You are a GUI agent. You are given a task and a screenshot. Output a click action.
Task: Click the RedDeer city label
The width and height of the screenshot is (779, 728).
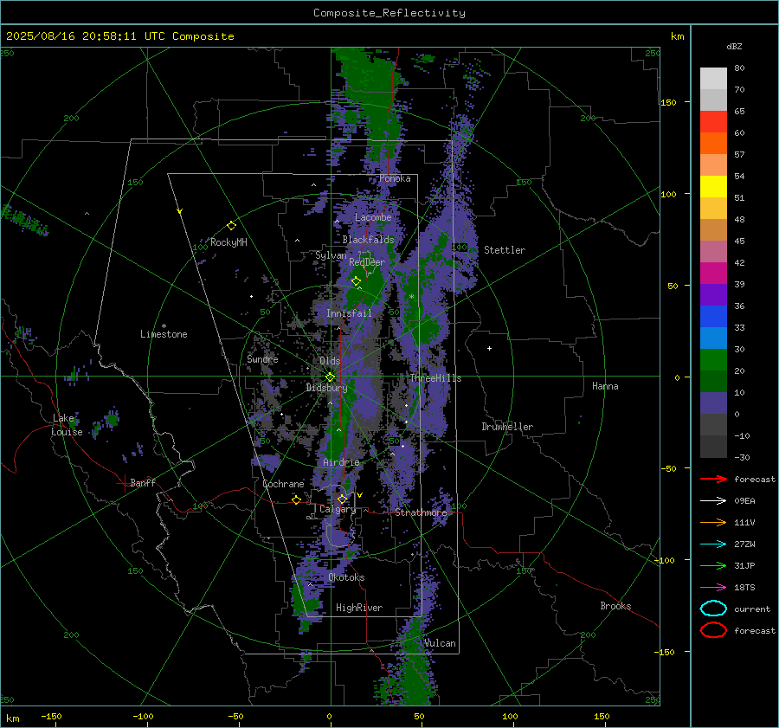click(x=367, y=262)
